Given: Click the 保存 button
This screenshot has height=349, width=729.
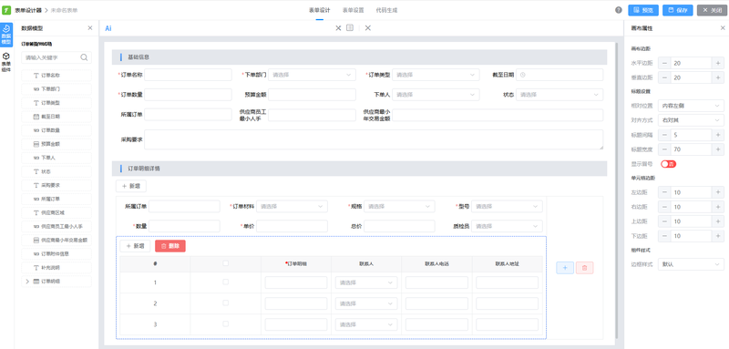Looking at the screenshot, I should (678, 10).
